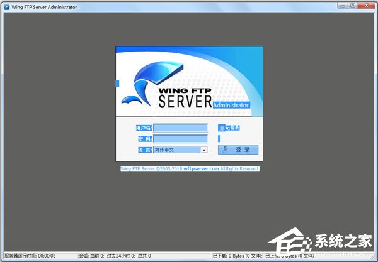Tick the remember me (记住我) checkbox
The height and width of the screenshot is (262, 378).
point(221,128)
